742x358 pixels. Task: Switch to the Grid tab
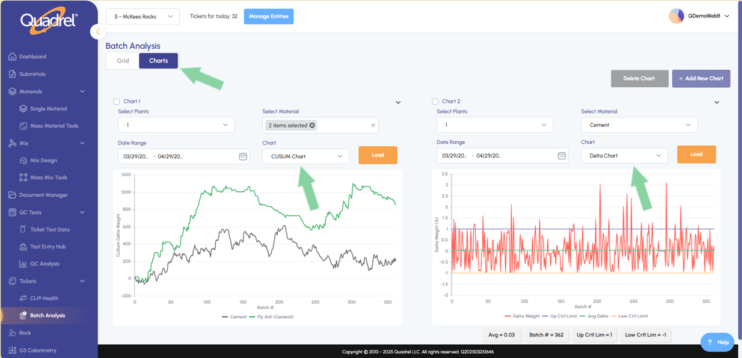click(x=123, y=61)
